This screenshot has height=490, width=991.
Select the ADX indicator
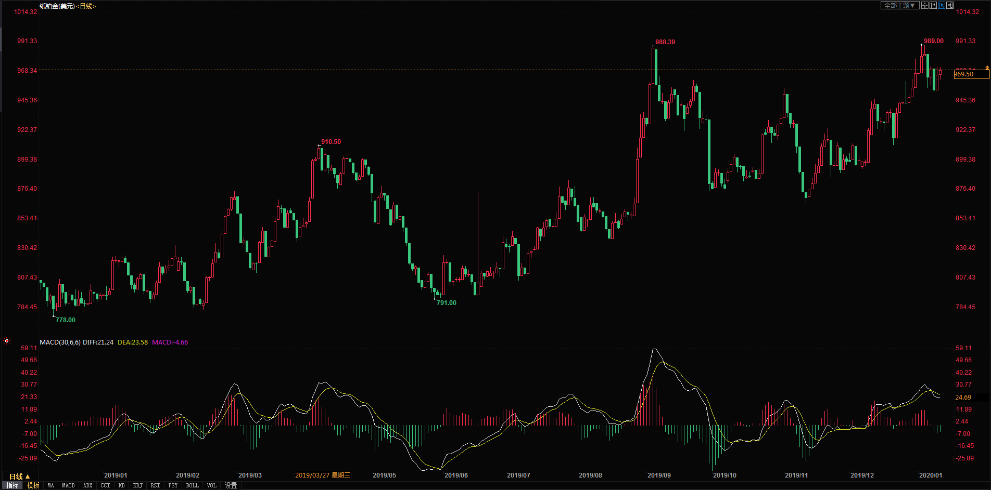pos(87,485)
